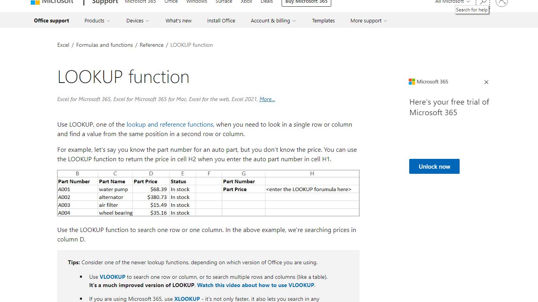Viewport: 538px width, 302px height.
Task: Open the Surface header link
Action: point(224,2)
